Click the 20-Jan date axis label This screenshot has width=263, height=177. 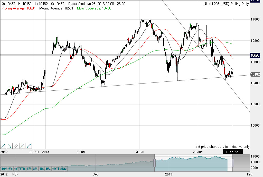(x=198, y=152)
